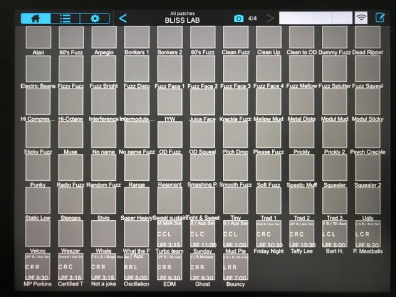This screenshot has height=297, width=396.
Task: Choose the Fuzz Face 1 patch
Action: (170, 69)
